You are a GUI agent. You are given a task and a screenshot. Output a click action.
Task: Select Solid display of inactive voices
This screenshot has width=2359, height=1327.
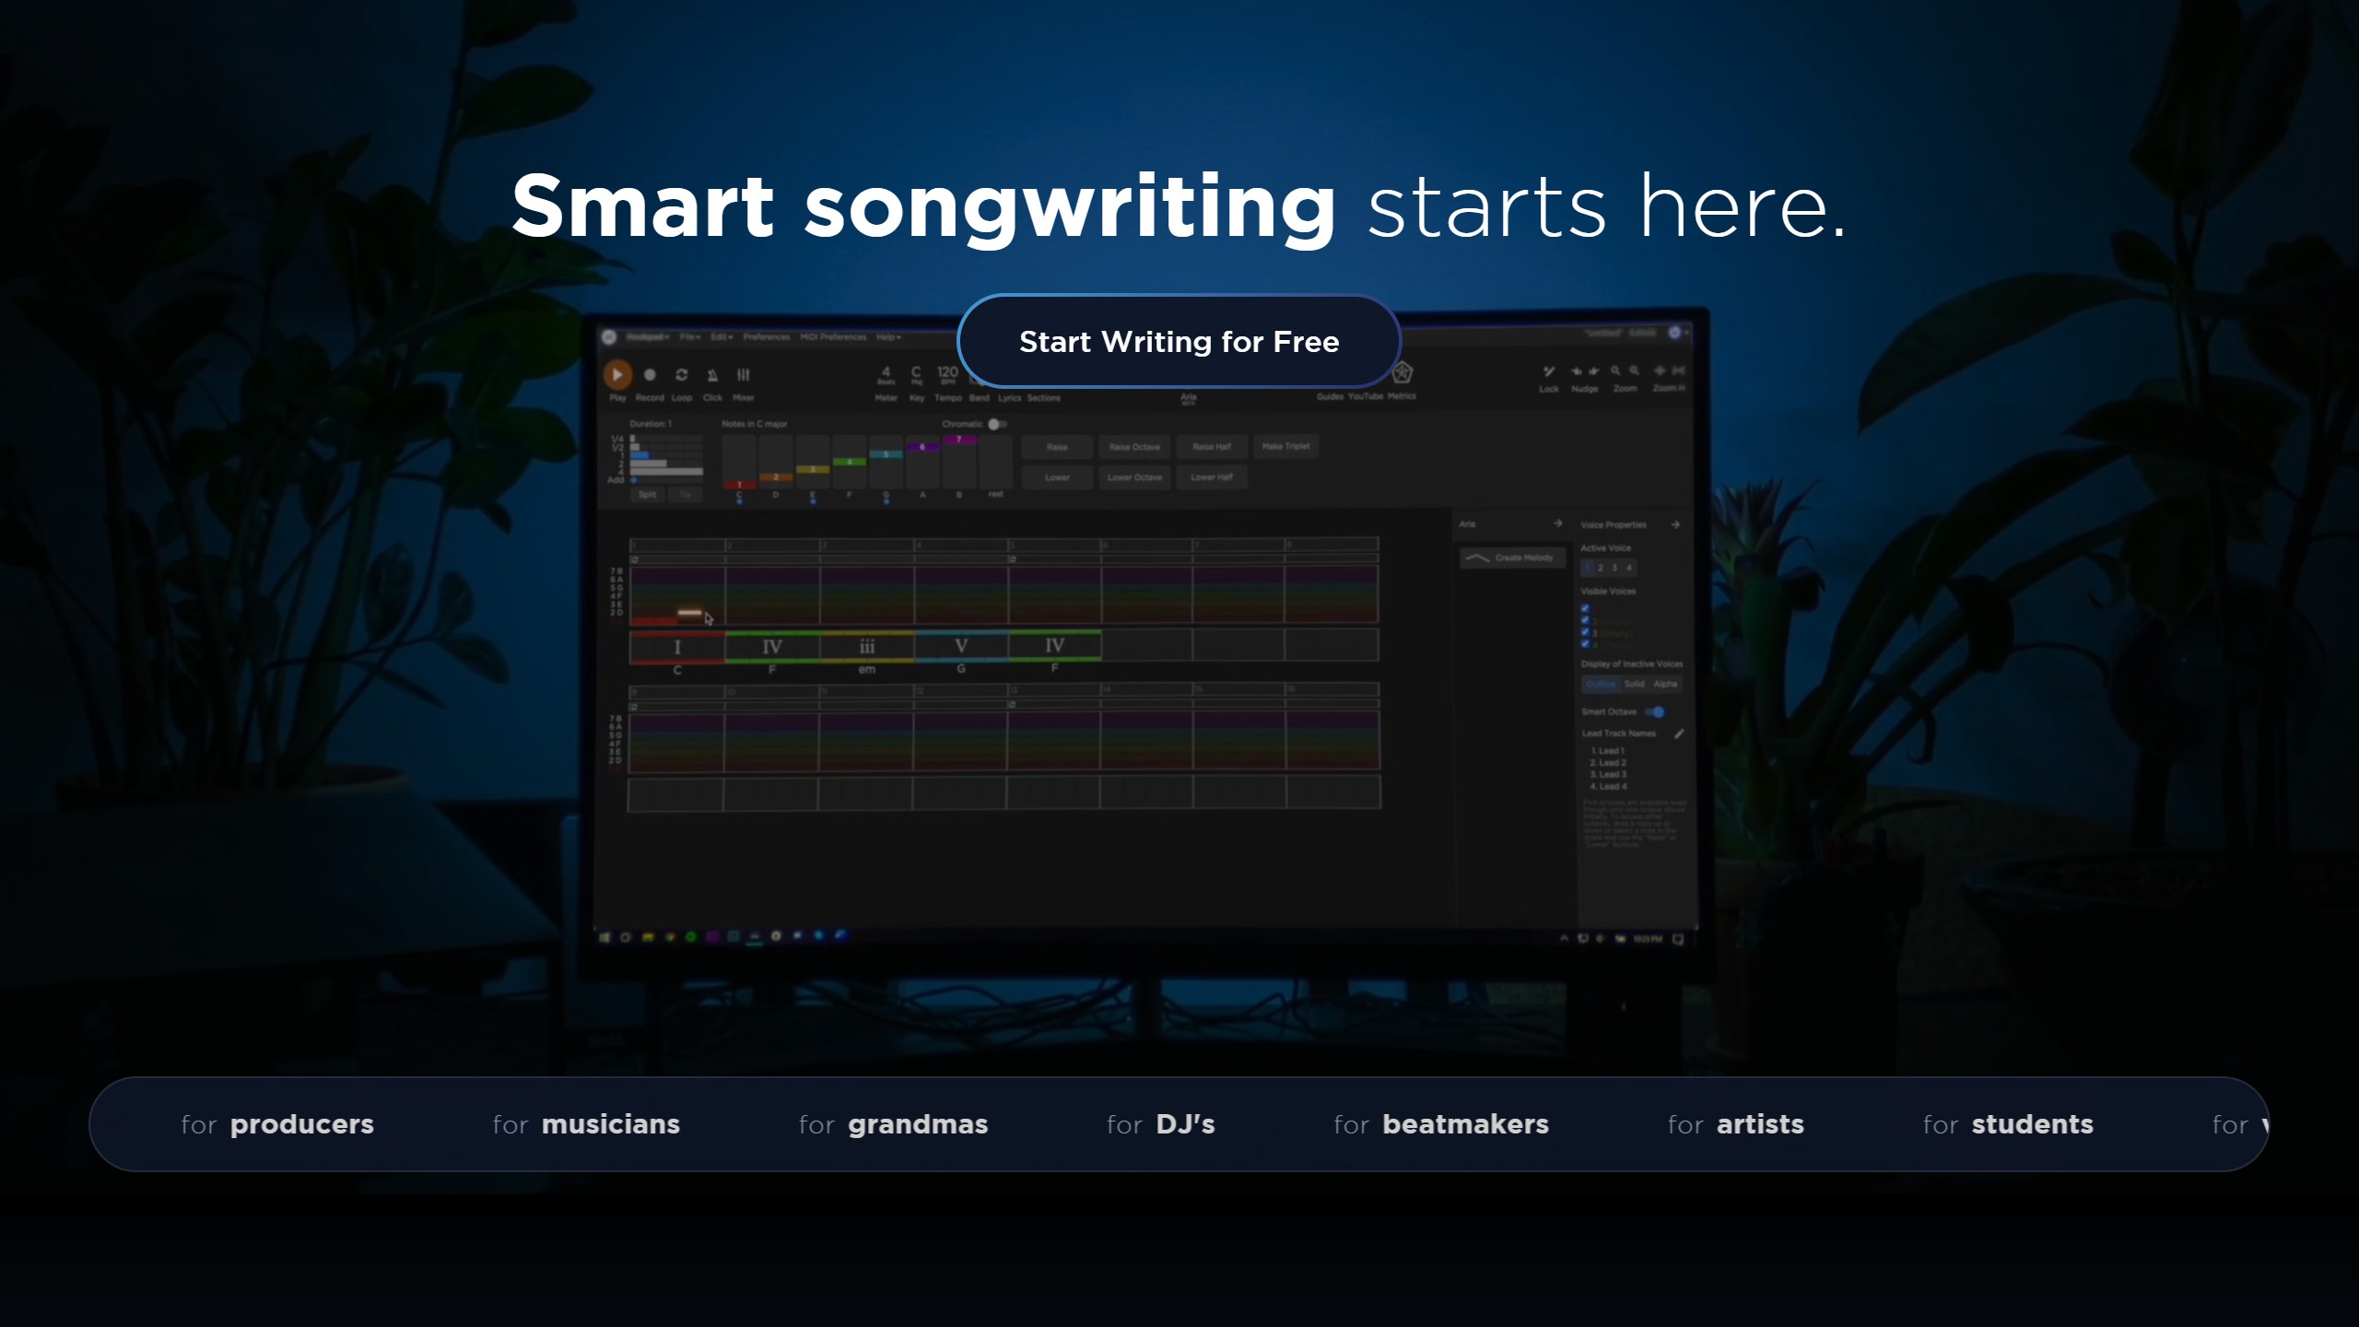pyautogui.click(x=1634, y=684)
